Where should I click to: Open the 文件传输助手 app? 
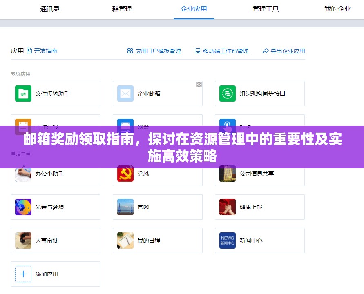click(x=56, y=94)
